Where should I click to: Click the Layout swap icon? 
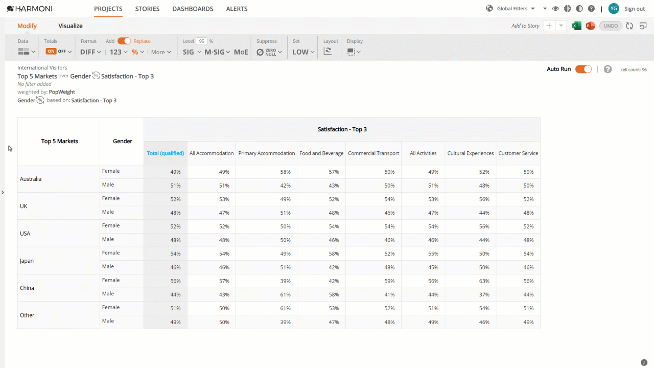point(328,52)
